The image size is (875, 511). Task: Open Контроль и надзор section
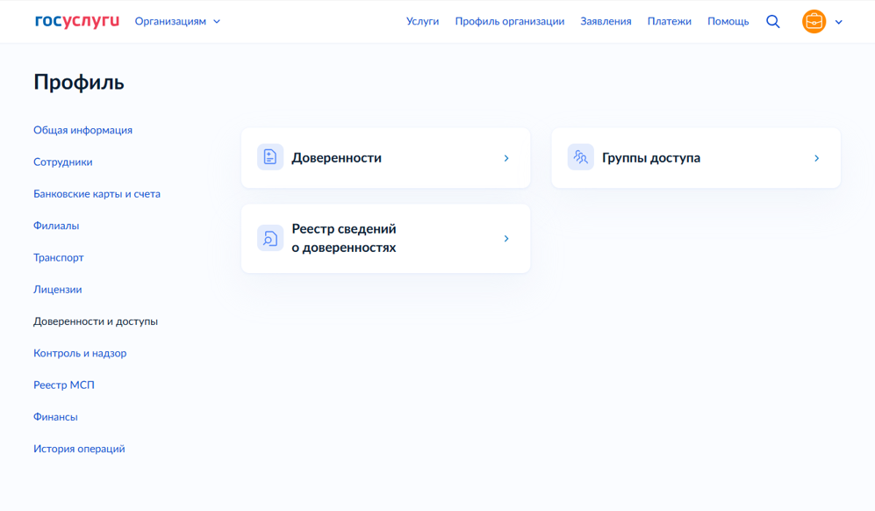click(80, 353)
